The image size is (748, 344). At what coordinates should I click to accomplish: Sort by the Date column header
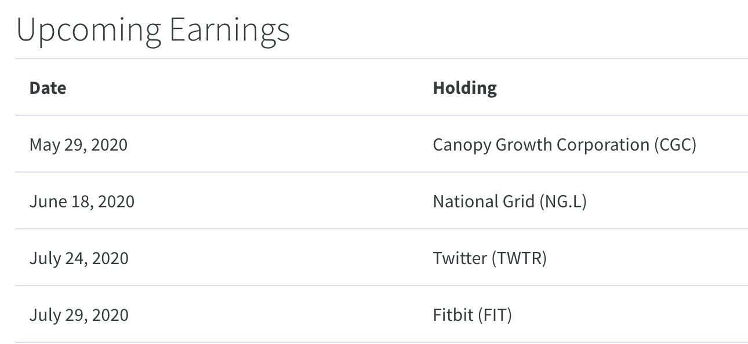48,88
